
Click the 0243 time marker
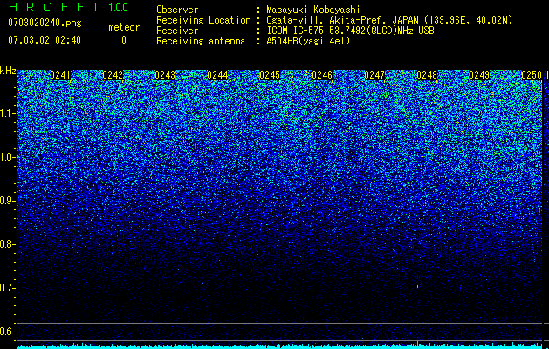[x=165, y=75]
